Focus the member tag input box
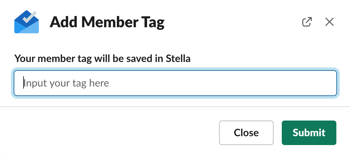This screenshot has height=158, width=350. pos(175,83)
